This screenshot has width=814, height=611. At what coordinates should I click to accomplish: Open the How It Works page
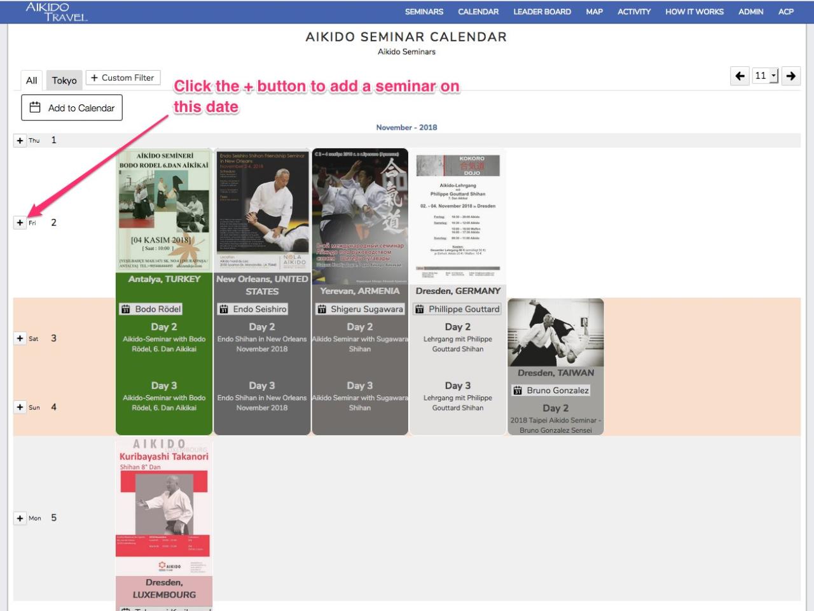[x=694, y=11]
